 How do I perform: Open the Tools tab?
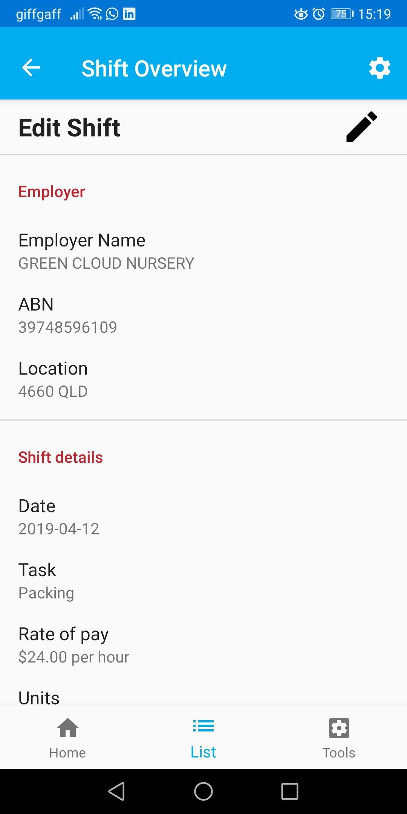coord(339,737)
